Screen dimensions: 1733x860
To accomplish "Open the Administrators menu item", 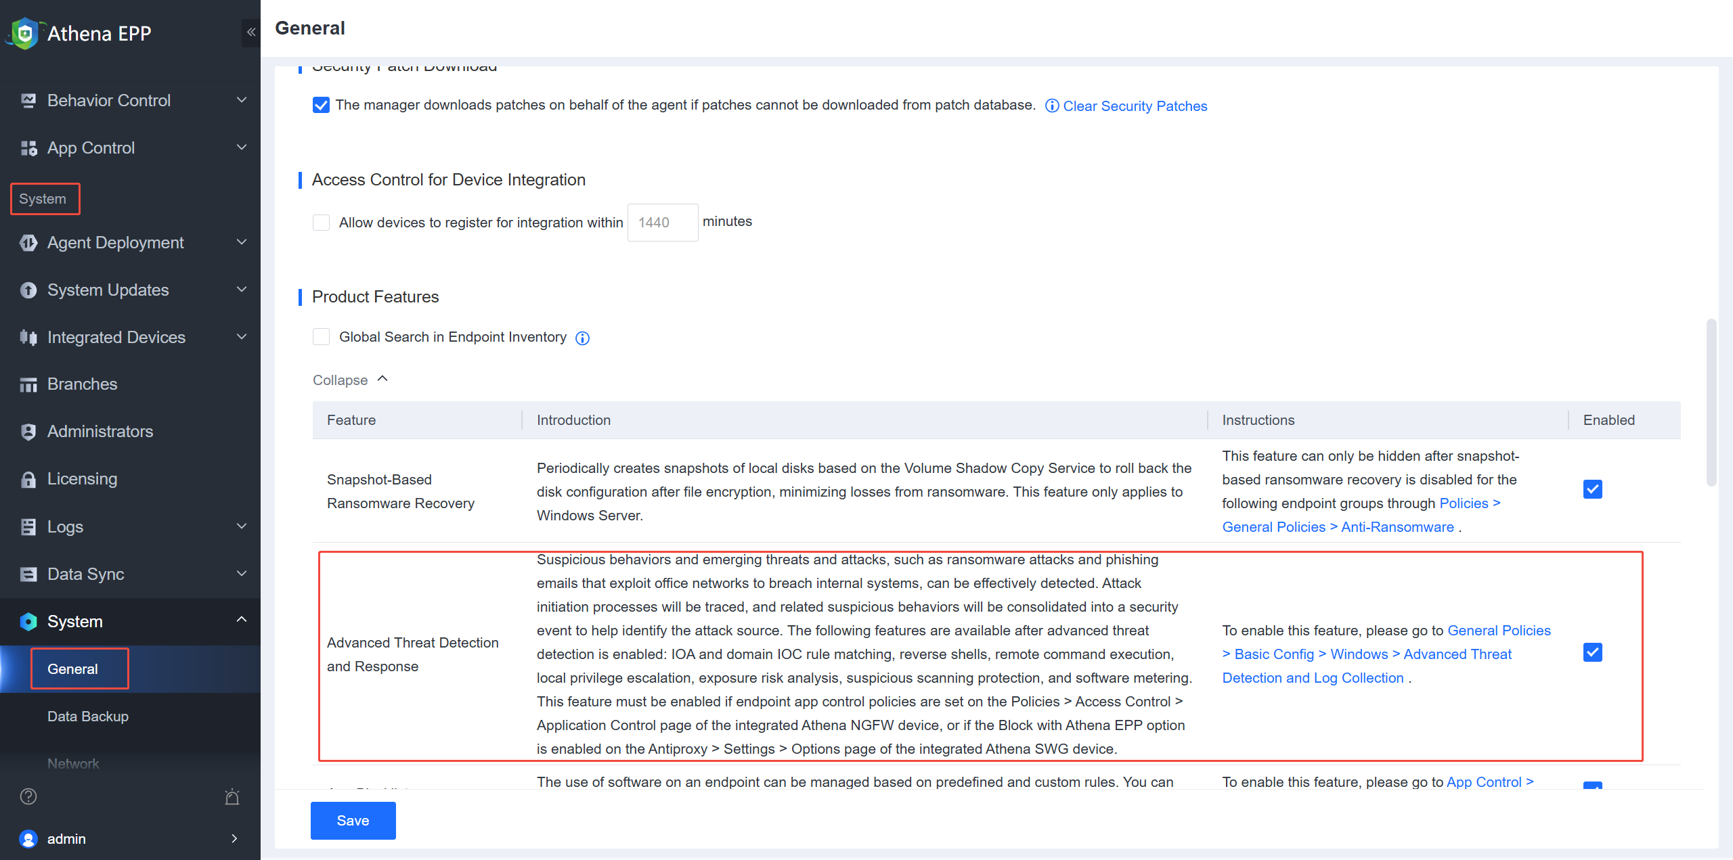I will pyautogui.click(x=130, y=432).
